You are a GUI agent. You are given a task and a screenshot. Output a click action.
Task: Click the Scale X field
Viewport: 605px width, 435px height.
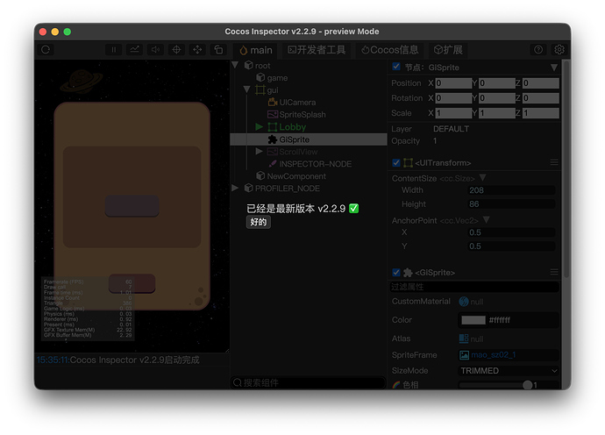pyautogui.click(x=453, y=113)
